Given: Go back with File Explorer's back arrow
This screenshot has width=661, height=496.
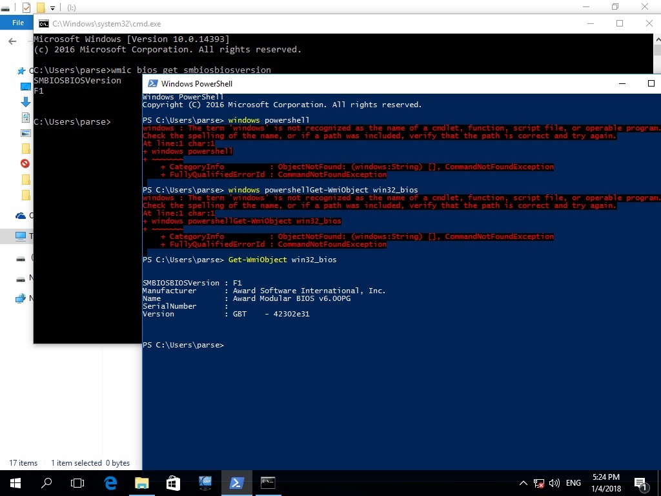Looking at the screenshot, I should click(x=12, y=41).
